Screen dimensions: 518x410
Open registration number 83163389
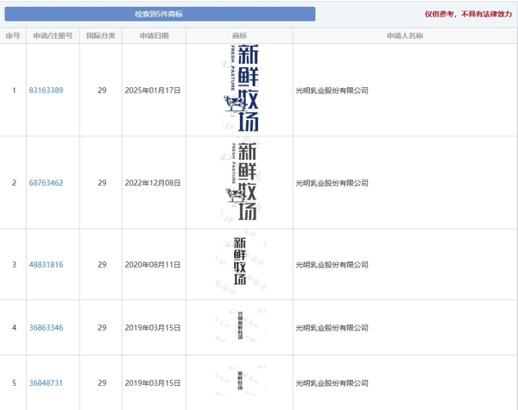[x=46, y=91]
